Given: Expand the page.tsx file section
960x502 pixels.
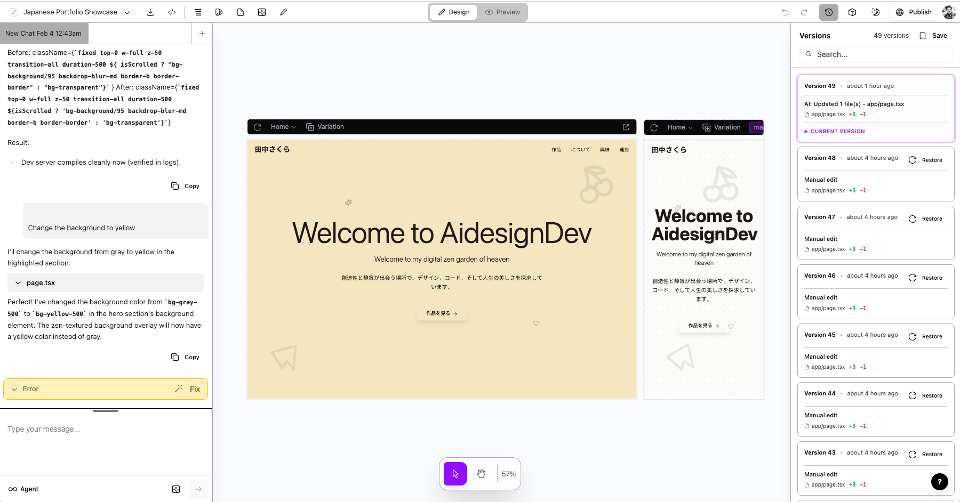Looking at the screenshot, I should pyautogui.click(x=105, y=282).
